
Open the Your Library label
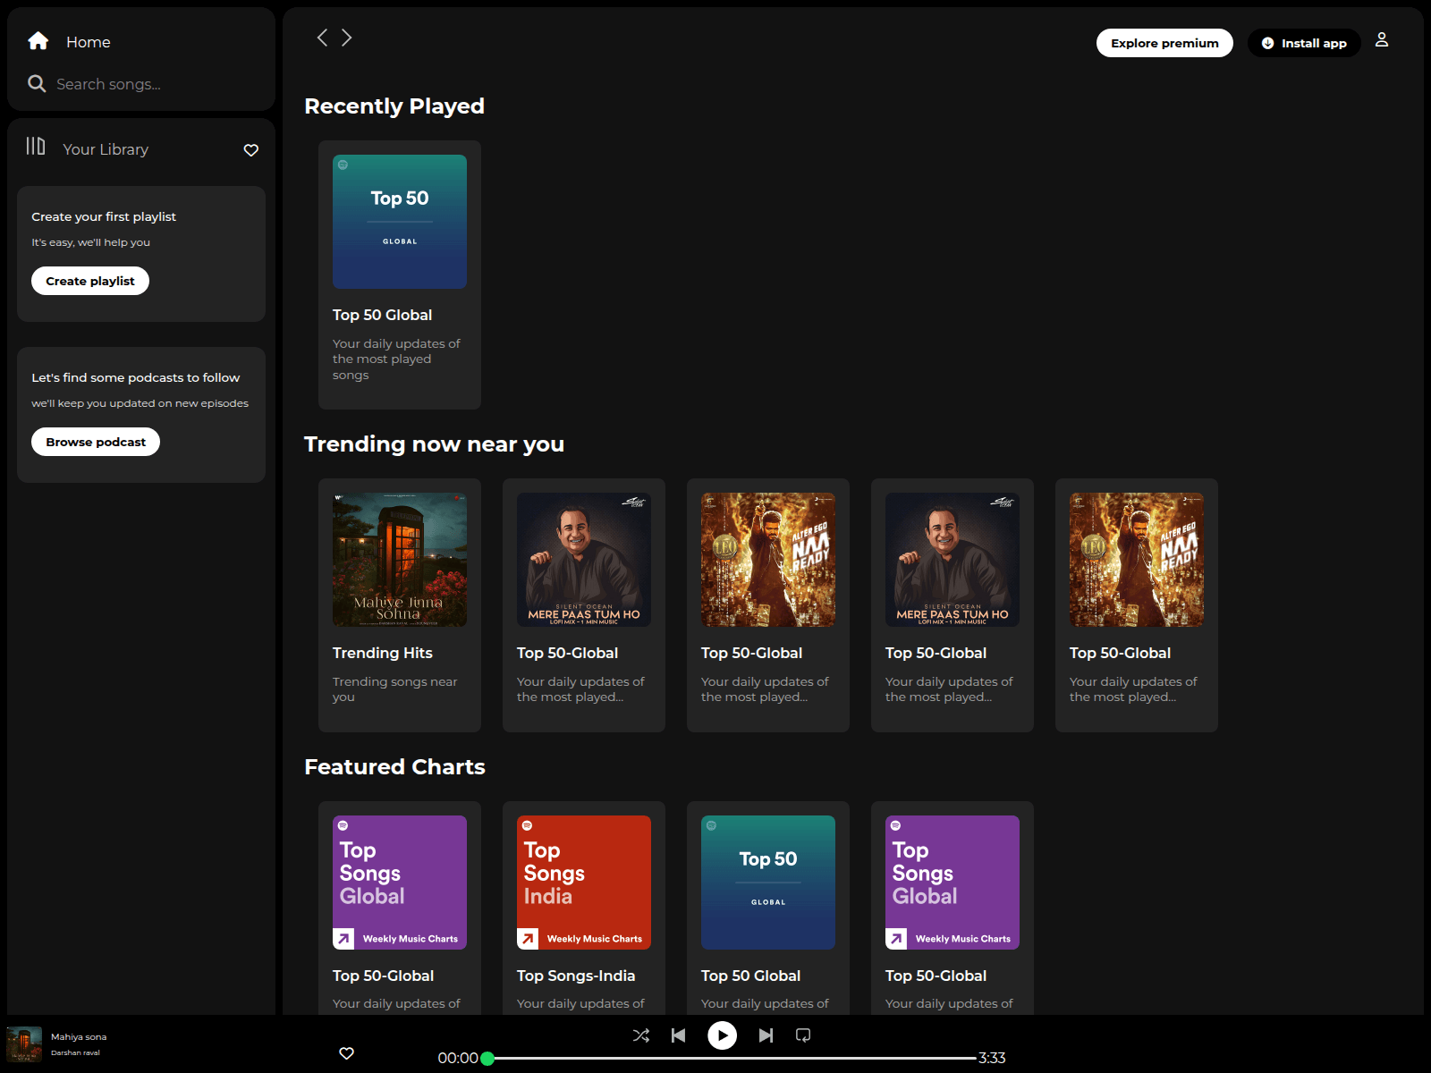click(x=106, y=149)
